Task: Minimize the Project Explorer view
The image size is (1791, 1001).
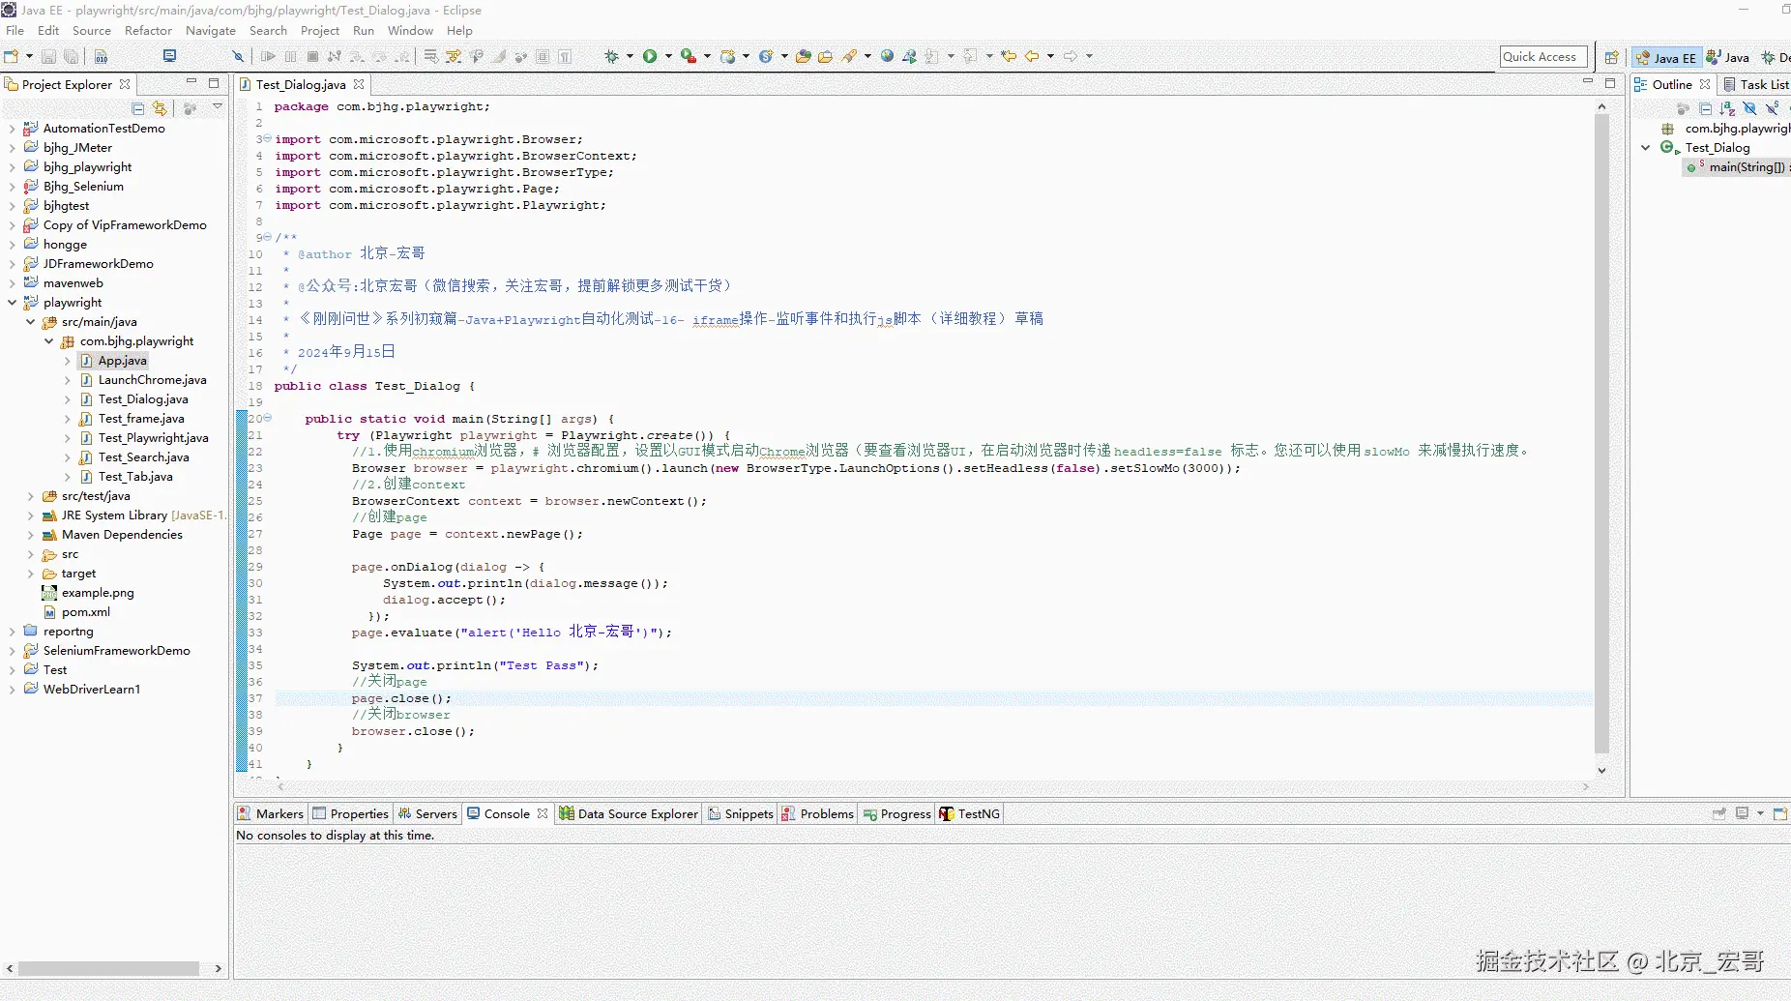Action: [x=191, y=83]
